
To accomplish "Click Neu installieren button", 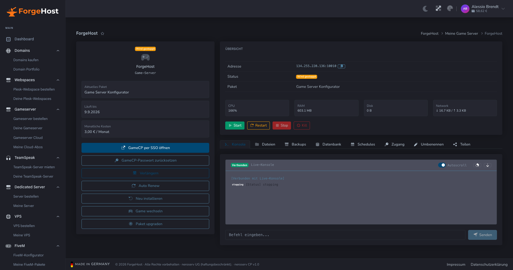I will pyautogui.click(x=145, y=199).
